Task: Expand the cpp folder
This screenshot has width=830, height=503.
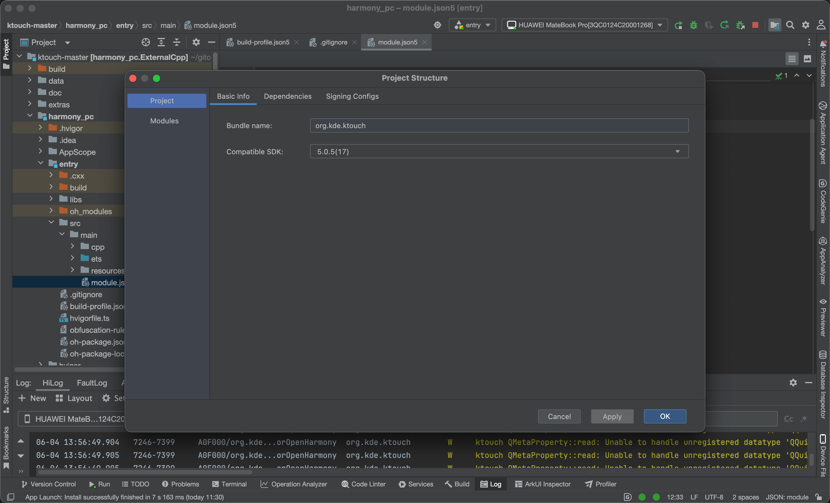Action: coord(72,246)
